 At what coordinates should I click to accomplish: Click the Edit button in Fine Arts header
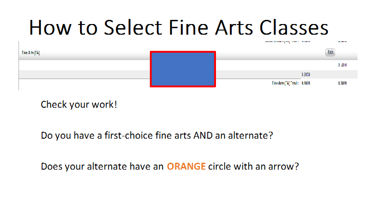tap(330, 52)
